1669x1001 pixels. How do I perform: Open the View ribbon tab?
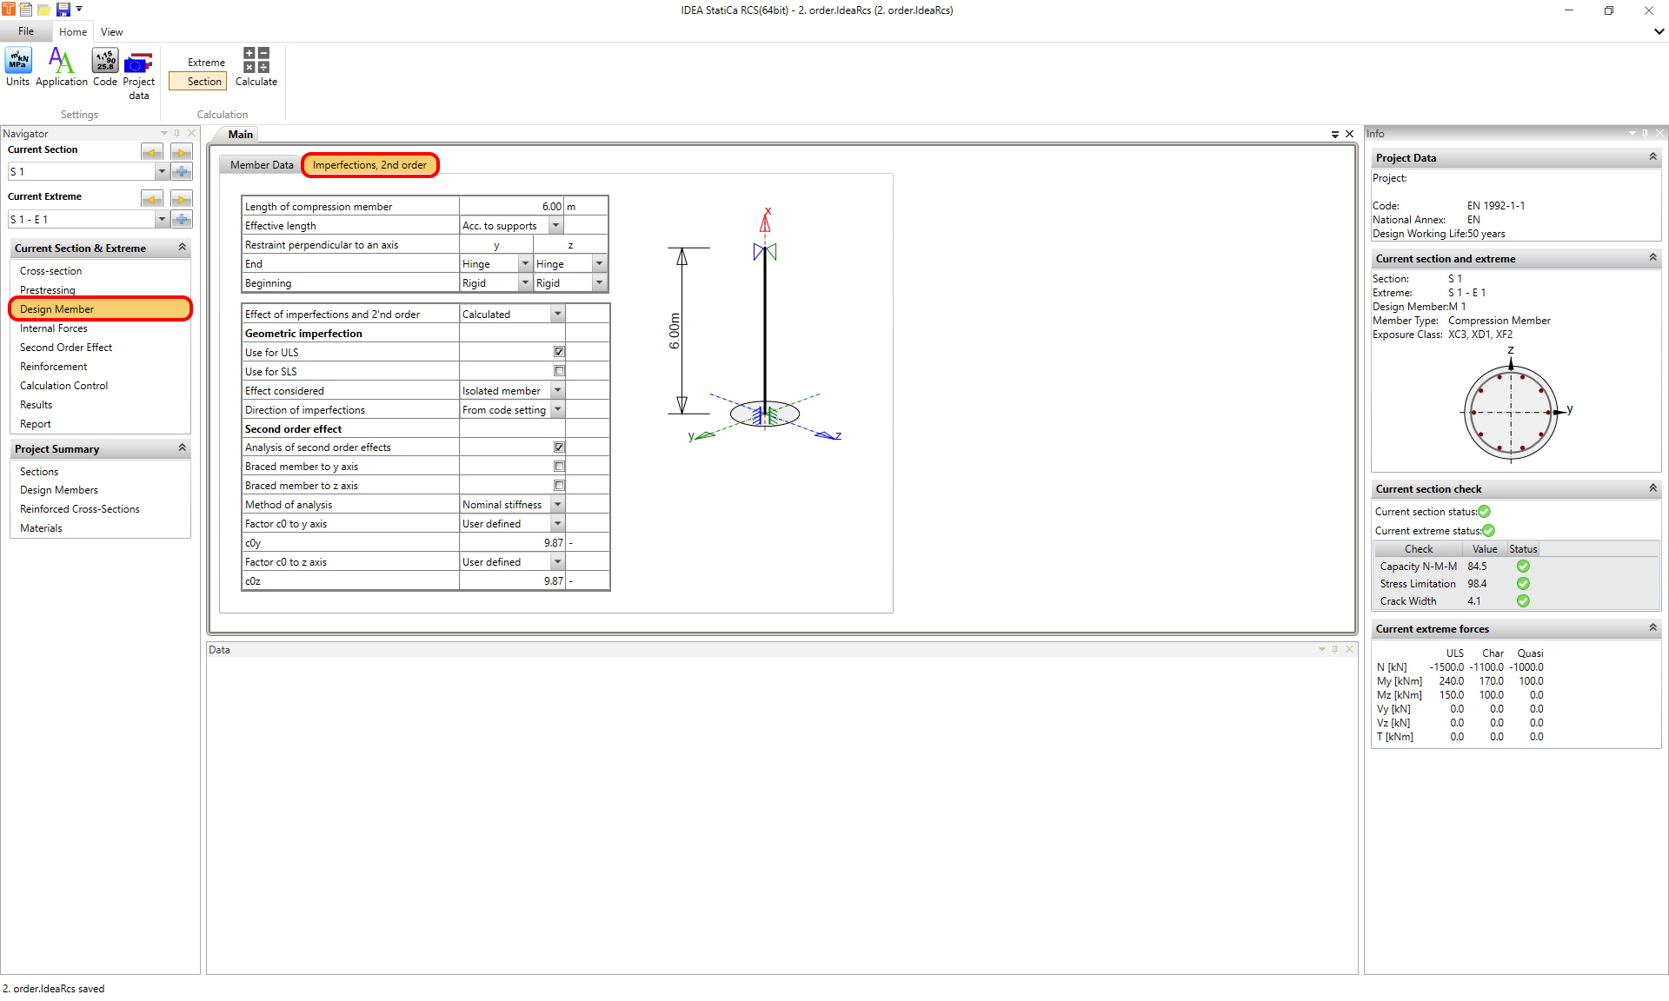(x=111, y=32)
